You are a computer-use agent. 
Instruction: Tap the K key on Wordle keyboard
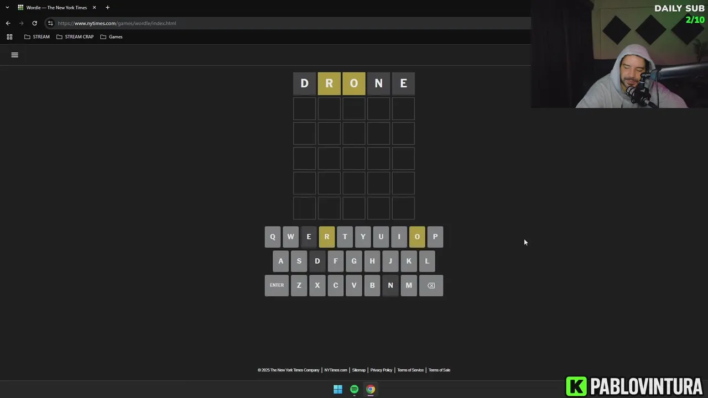tap(409, 261)
